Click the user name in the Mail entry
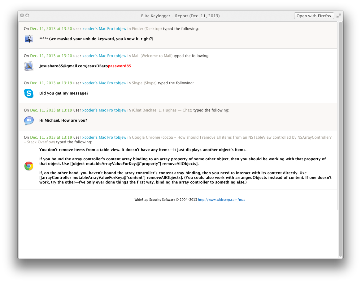This screenshot has width=361, height=283. tap(104, 56)
